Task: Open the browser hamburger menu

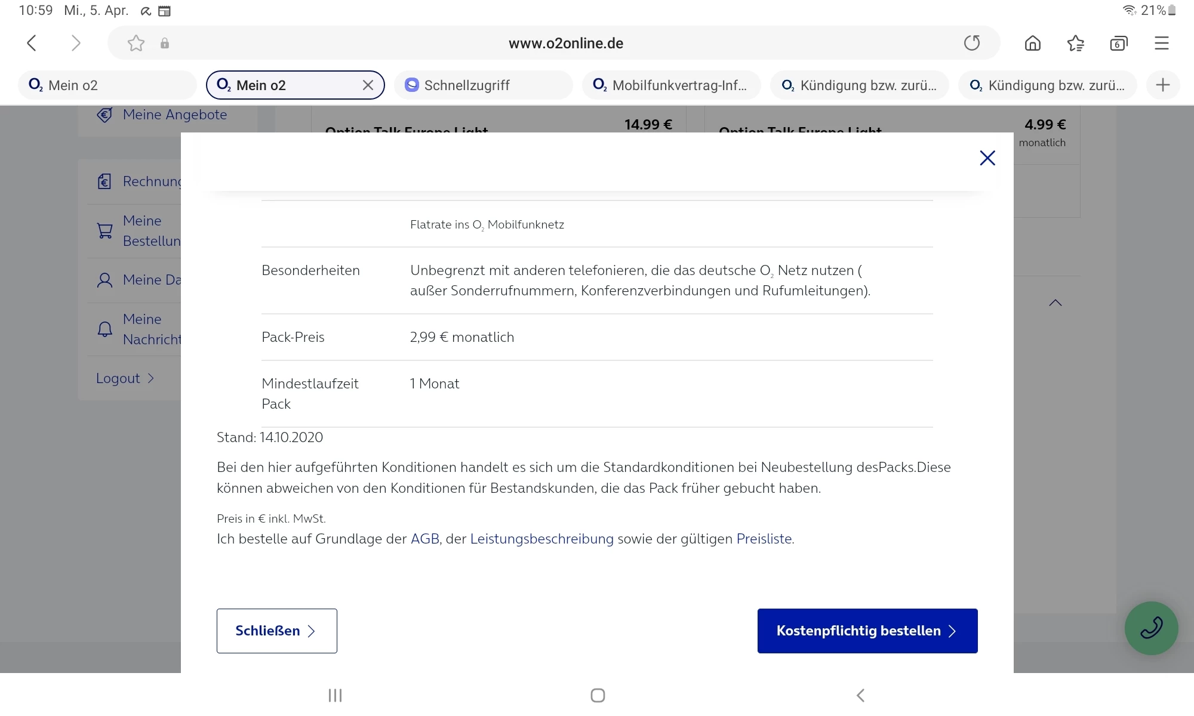Action: (1161, 43)
